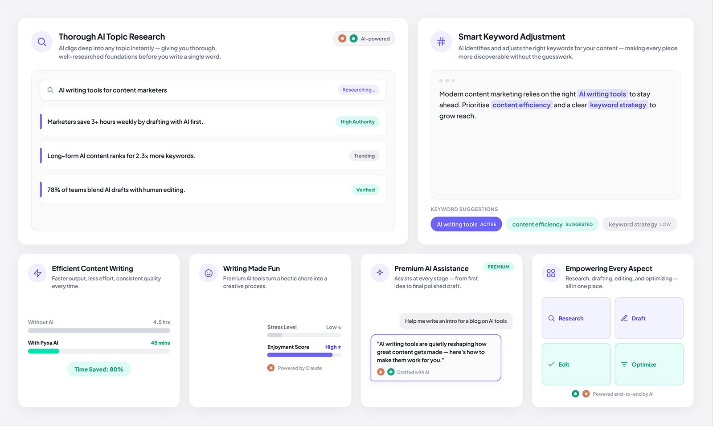Viewport: 713px width, 426px height.
Task: Click the 'Help me write an intro' chat bubble
Action: click(x=456, y=321)
